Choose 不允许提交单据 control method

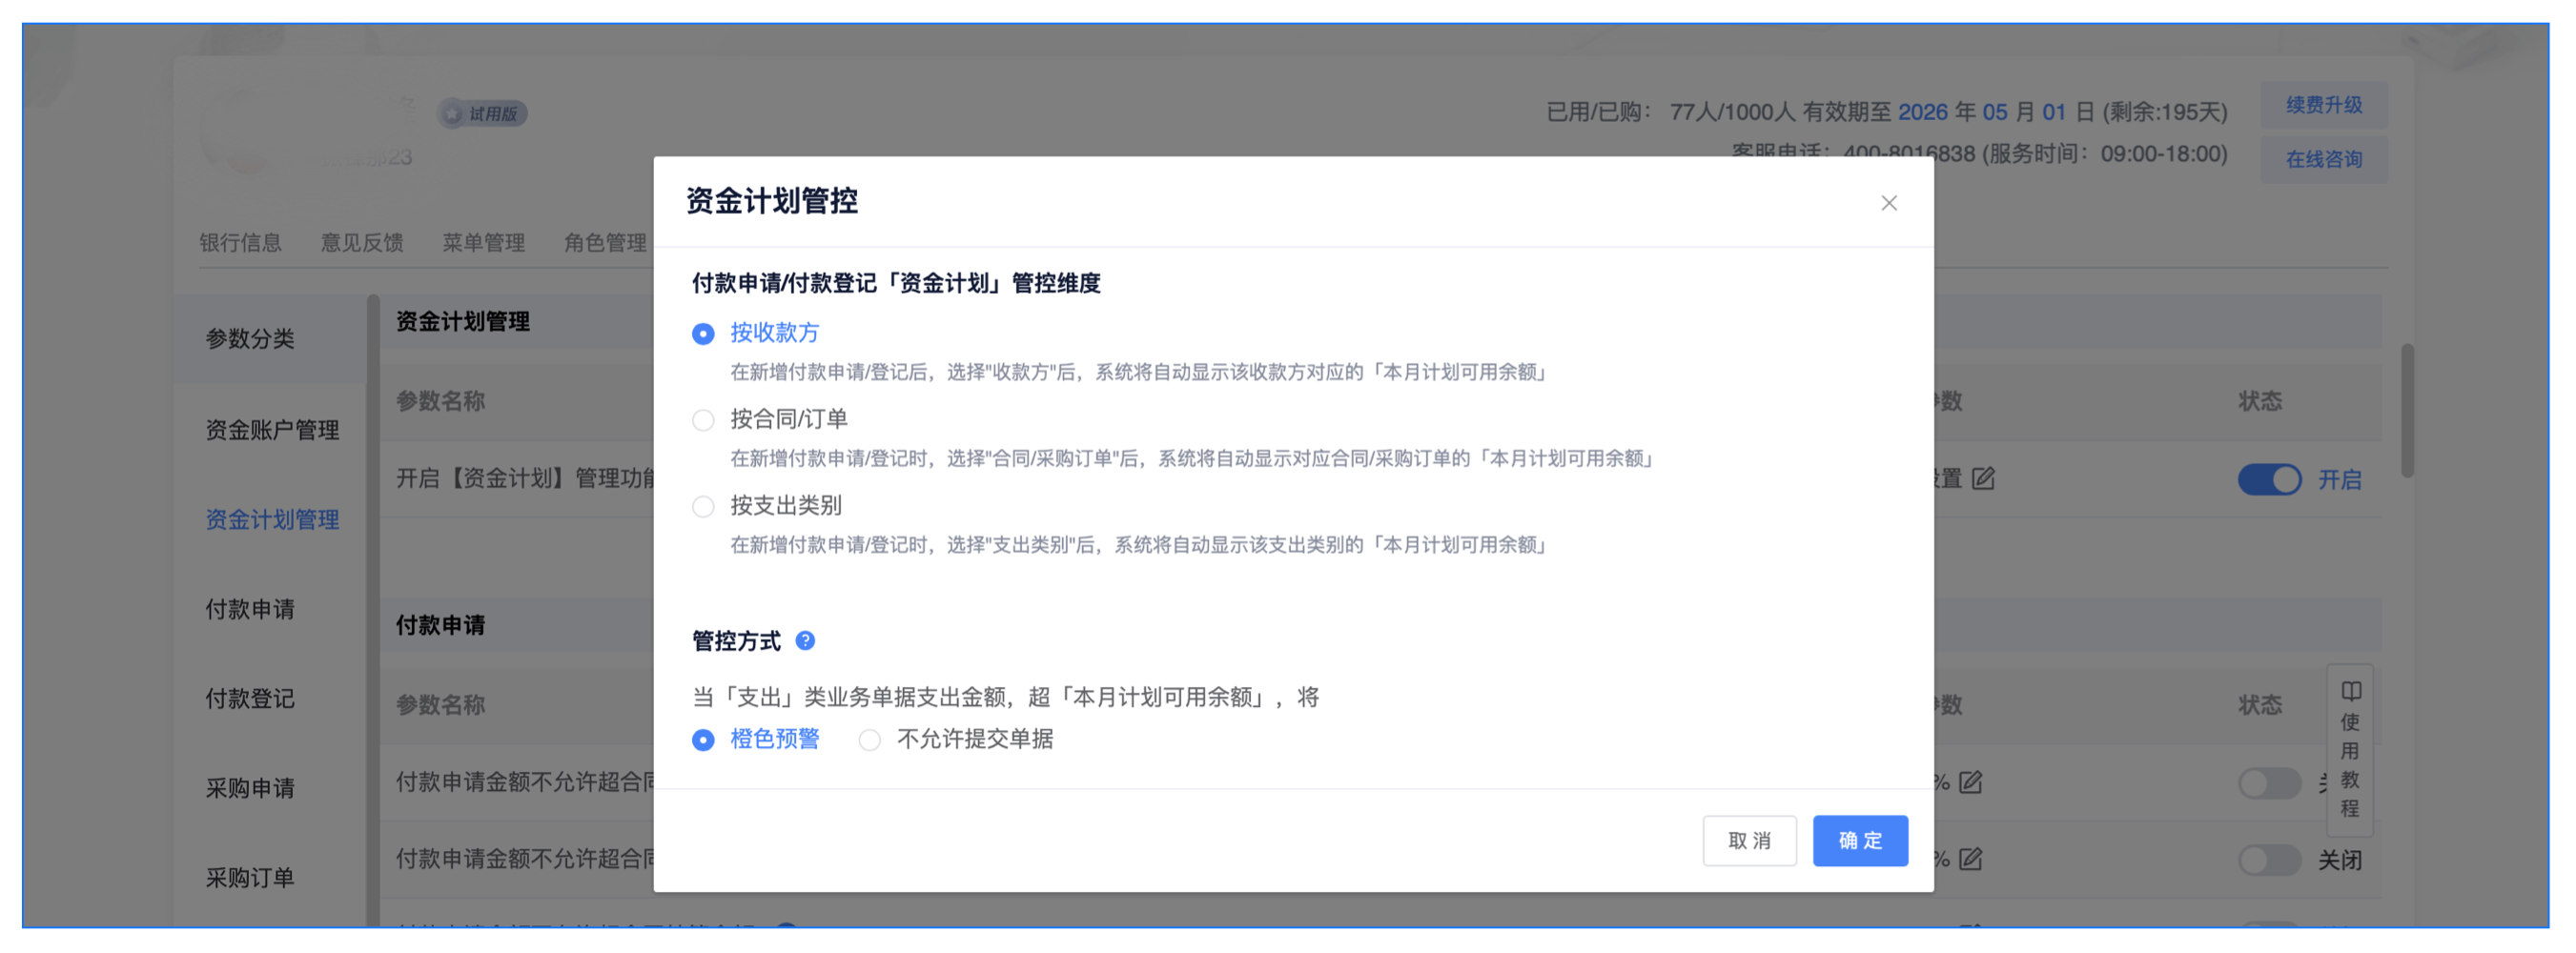[x=870, y=740]
